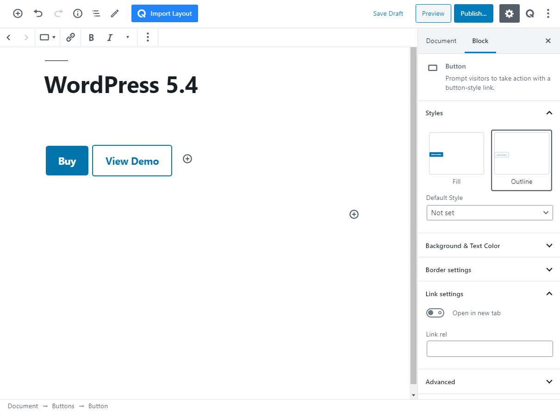Collapse the Link settings panel

489,293
